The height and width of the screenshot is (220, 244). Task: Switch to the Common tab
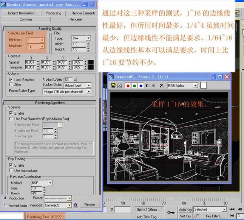pos(26,19)
